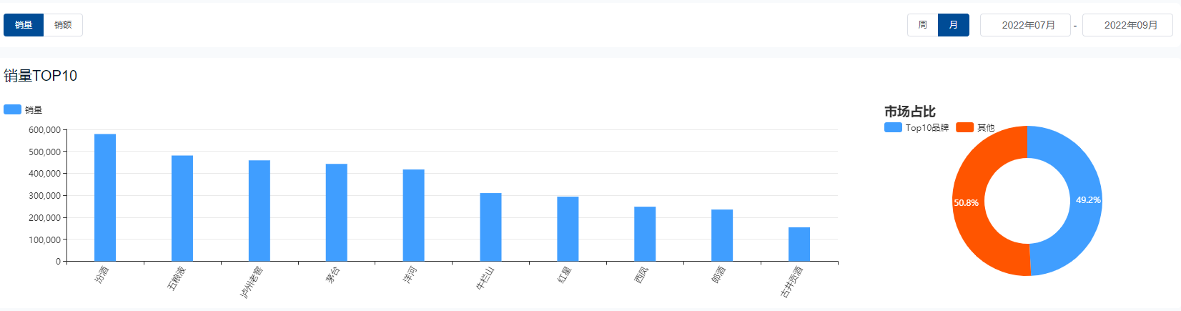The height and width of the screenshot is (311, 1181).
Task: Click the 古井贡酒 bar
Action: click(799, 244)
